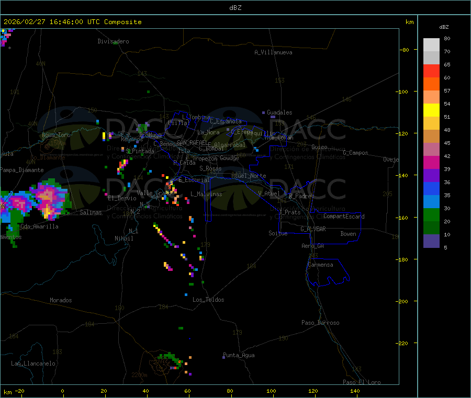This screenshot has width=471, height=398.
Task: Click the 'Pampa_Diamante' label
Action: [21, 170]
